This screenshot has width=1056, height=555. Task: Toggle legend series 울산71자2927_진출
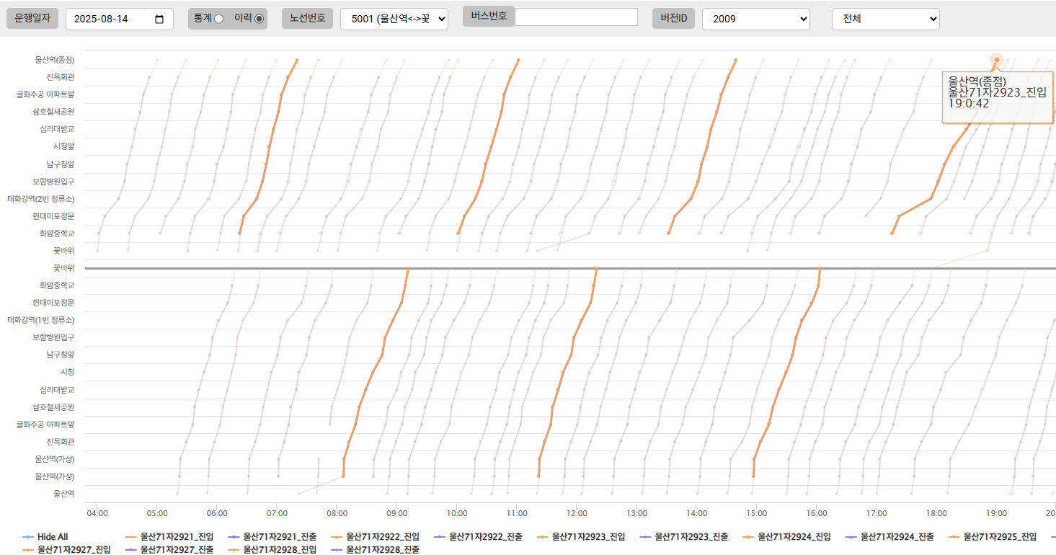(169, 549)
